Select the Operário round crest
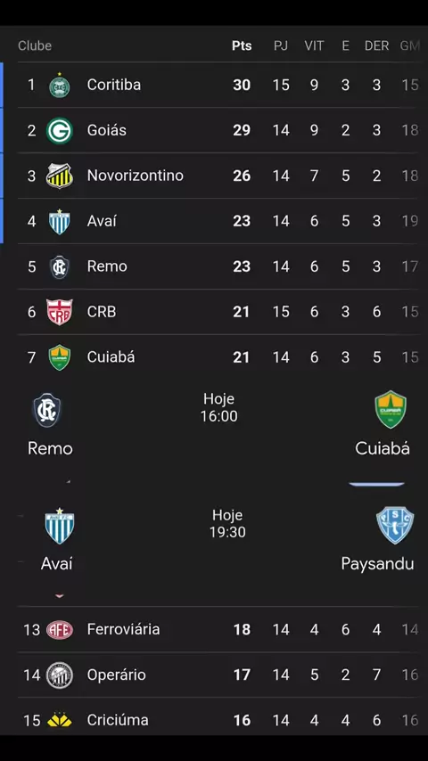Viewport: 428px width, 761px height. (59, 675)
